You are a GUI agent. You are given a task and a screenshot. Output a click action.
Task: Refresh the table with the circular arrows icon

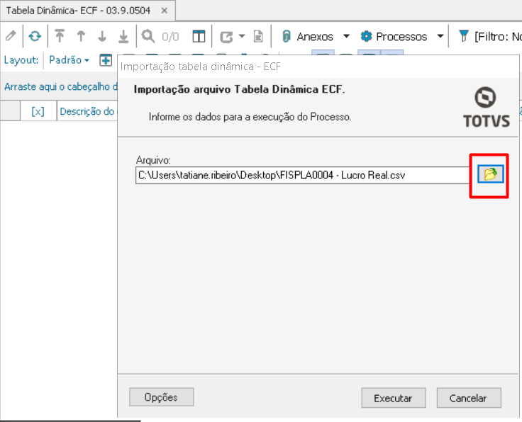pyautogui.click(x=35, y=36)
